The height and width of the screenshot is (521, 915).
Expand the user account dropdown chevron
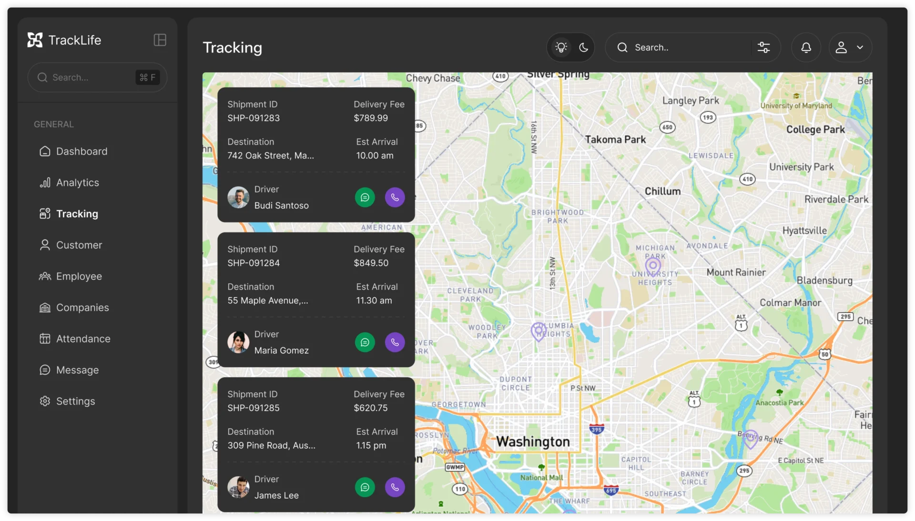pos(860,48)
